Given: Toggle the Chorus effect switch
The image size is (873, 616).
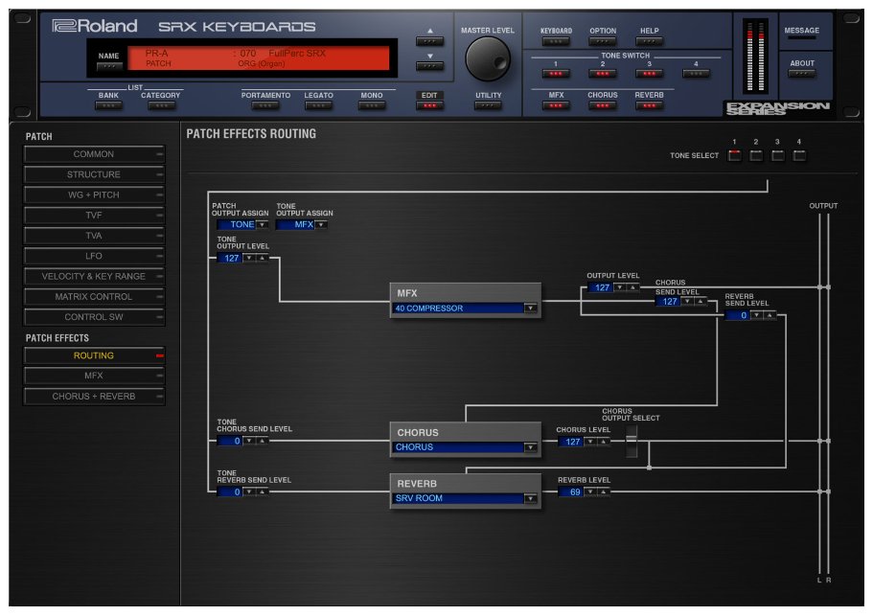Looking at the screenshot, I should [603, 105].
